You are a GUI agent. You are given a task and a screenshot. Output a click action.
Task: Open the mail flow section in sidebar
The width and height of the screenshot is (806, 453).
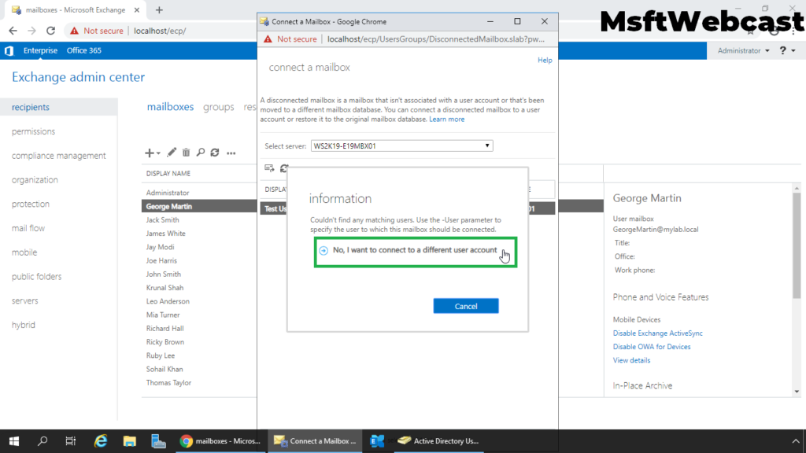point(28,228)
